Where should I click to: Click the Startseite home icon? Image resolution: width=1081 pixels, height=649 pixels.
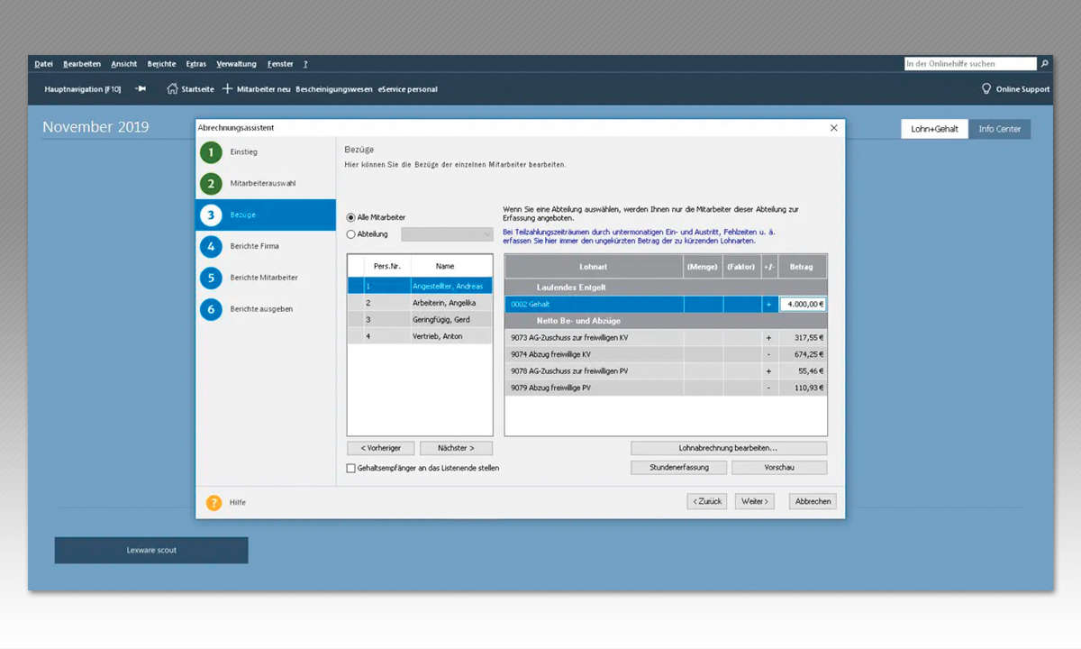pos(172,89)
